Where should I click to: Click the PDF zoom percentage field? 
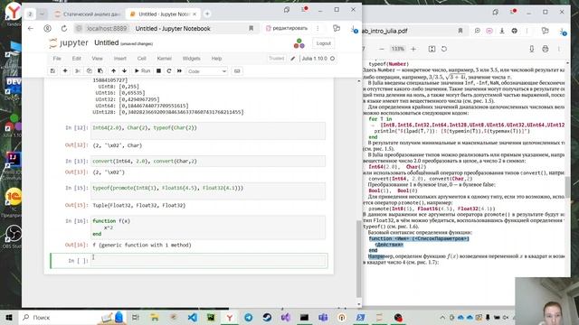(398, 49)
